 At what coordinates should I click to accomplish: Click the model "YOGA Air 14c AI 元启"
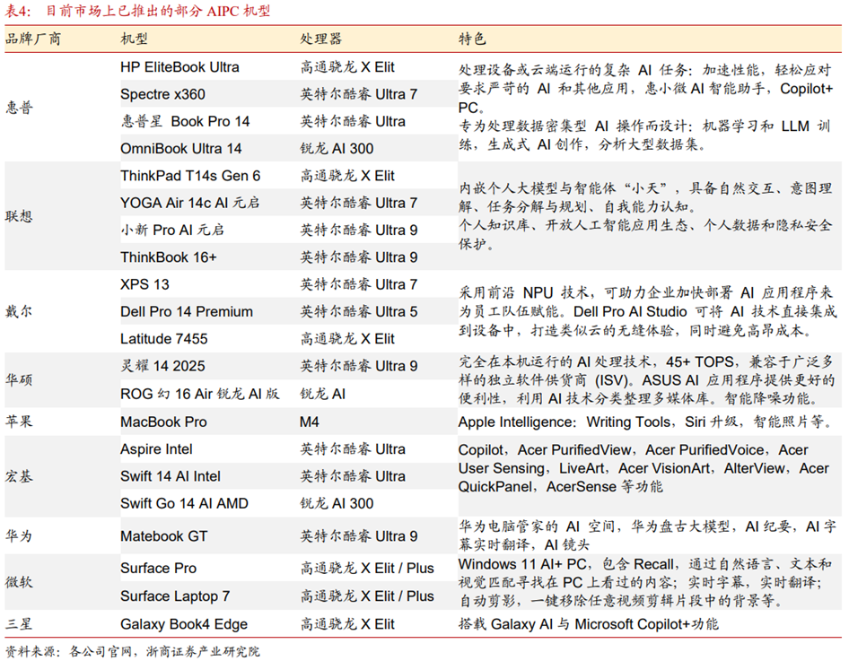tap(190, 203)
